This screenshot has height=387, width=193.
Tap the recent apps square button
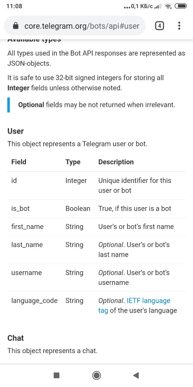(56, 375)
